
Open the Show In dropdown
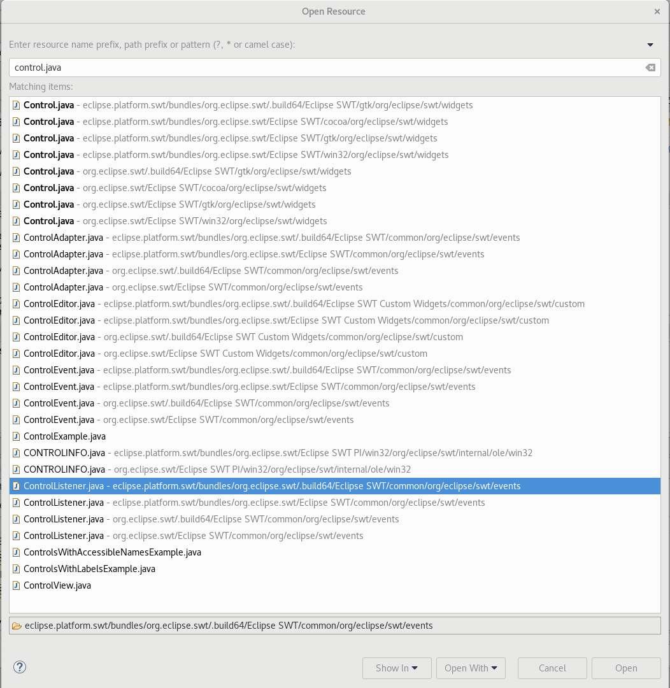pos(396,668)
